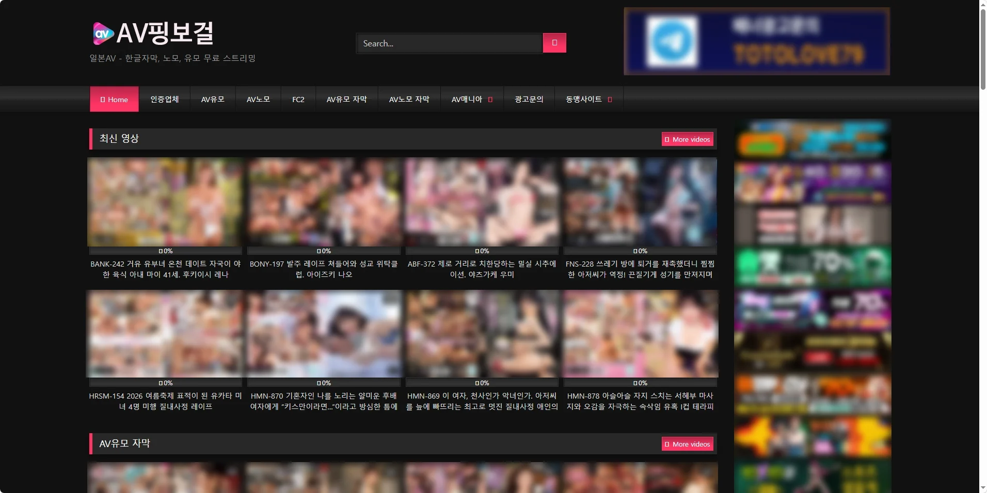Open the FNS-228 video thumbnail
The height and width of the screenshot is (493, 987).
pyautogui.click(x=640, y=202)
